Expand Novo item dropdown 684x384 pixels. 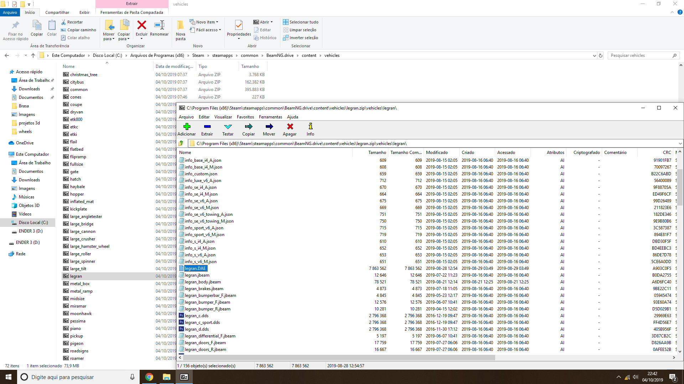click(x=204, y=22)
